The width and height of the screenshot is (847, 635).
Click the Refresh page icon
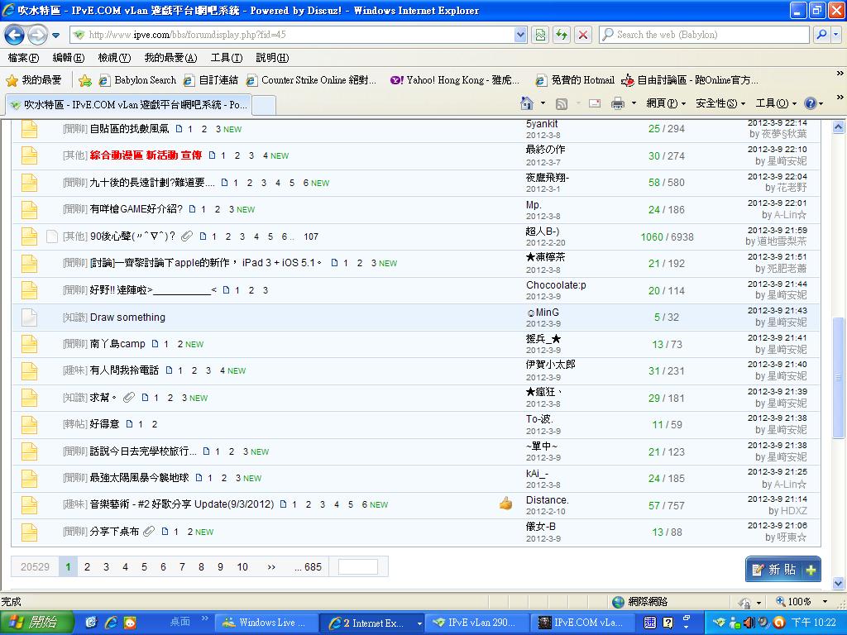point(562,35)
